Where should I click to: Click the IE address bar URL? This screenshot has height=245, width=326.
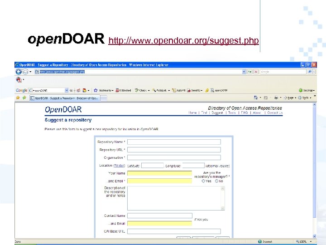(x=62, y=72)
